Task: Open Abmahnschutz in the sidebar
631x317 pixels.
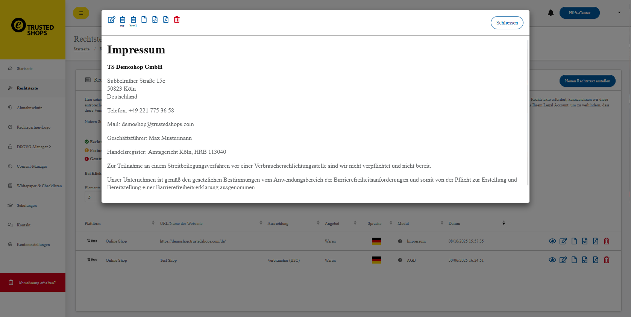Action: tap(29, 108)
